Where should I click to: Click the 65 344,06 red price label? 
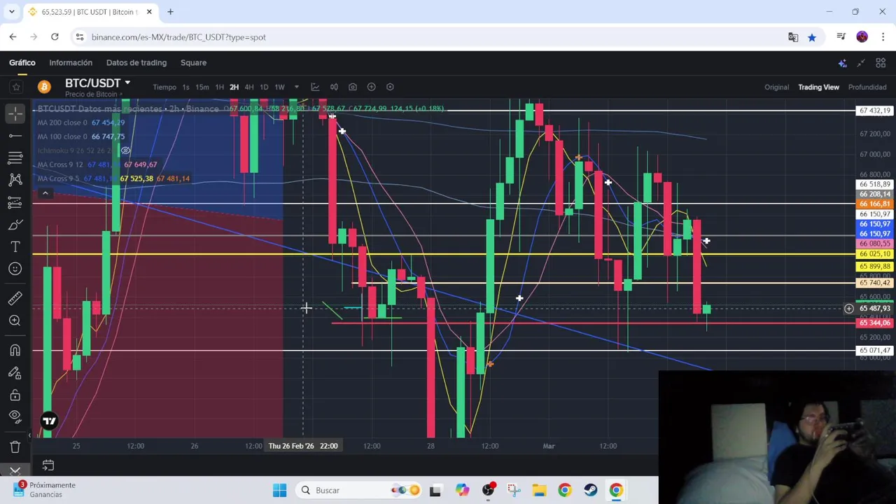pyautogui.click(x=875, y=323)
